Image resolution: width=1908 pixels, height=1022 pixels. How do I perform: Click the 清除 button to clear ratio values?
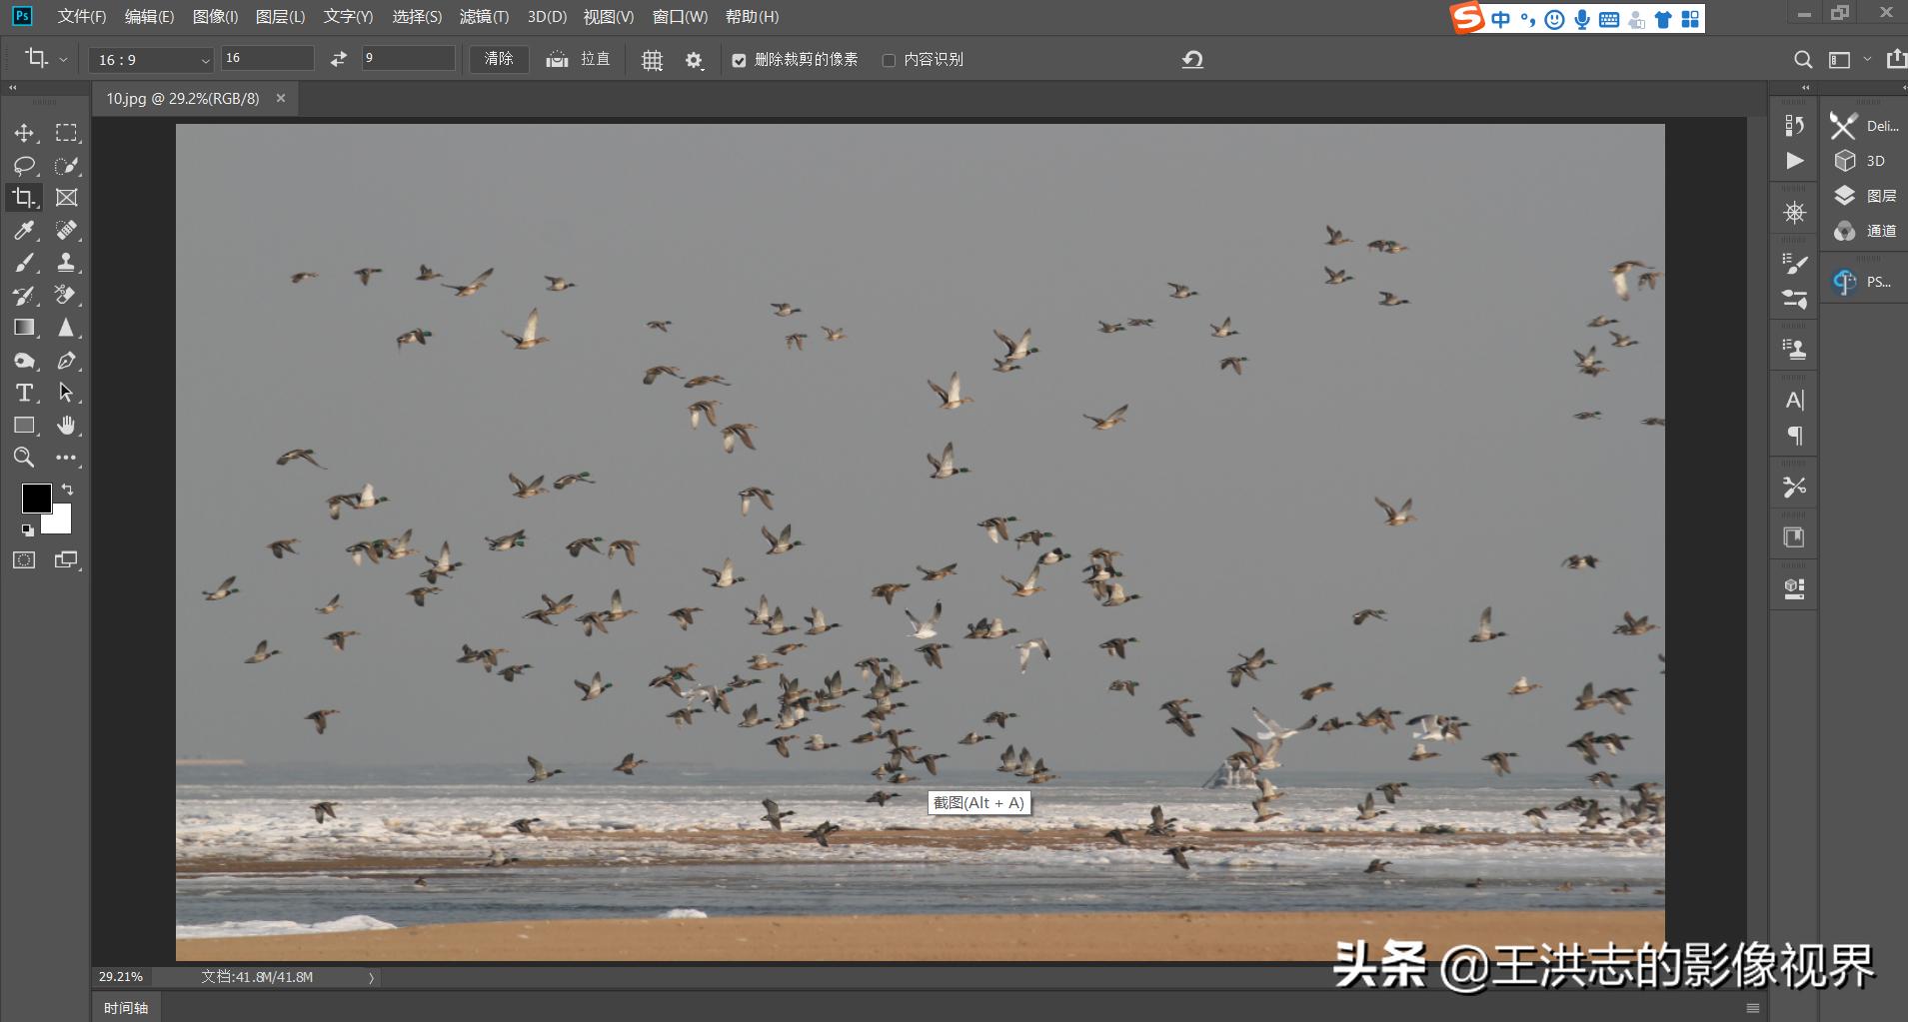click(499, 60)
